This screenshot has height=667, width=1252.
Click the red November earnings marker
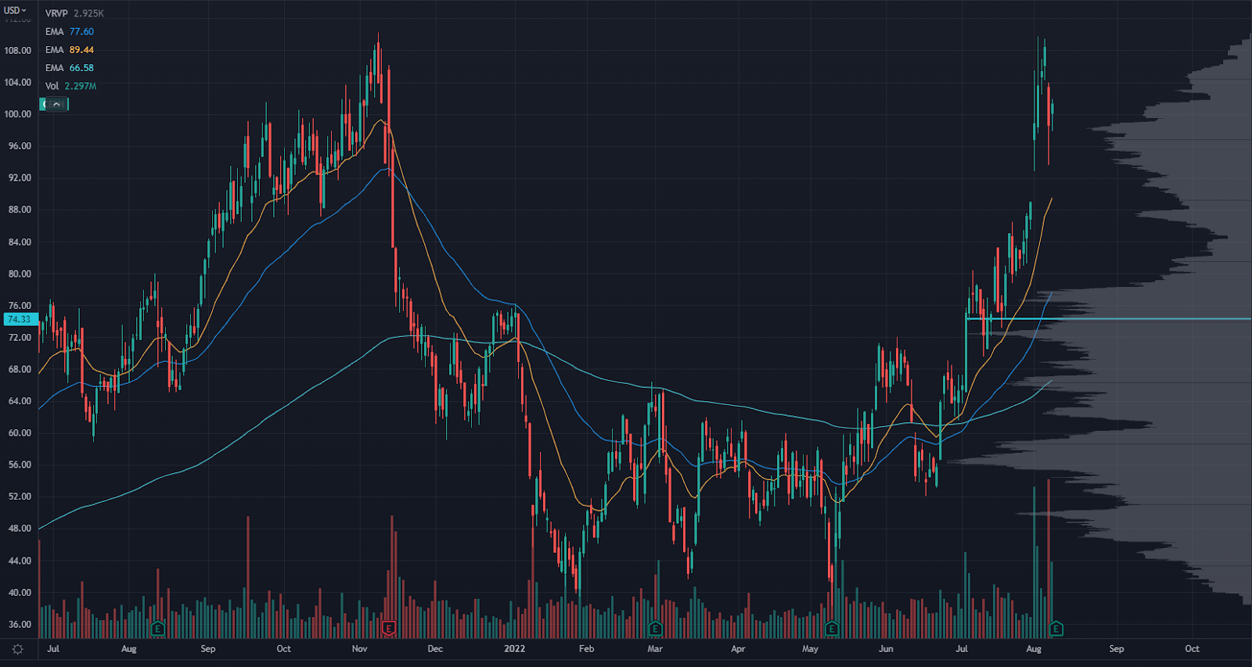[x=388, y=628]
